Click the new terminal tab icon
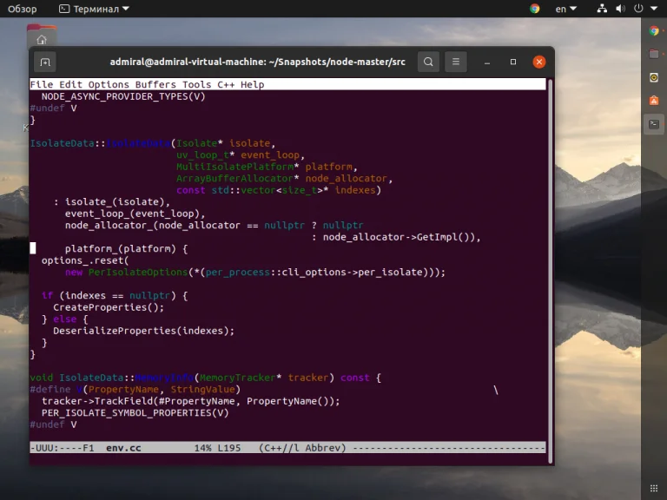This screenshot has height=500, width=667. pyautogui.click(x=44, y=62)
